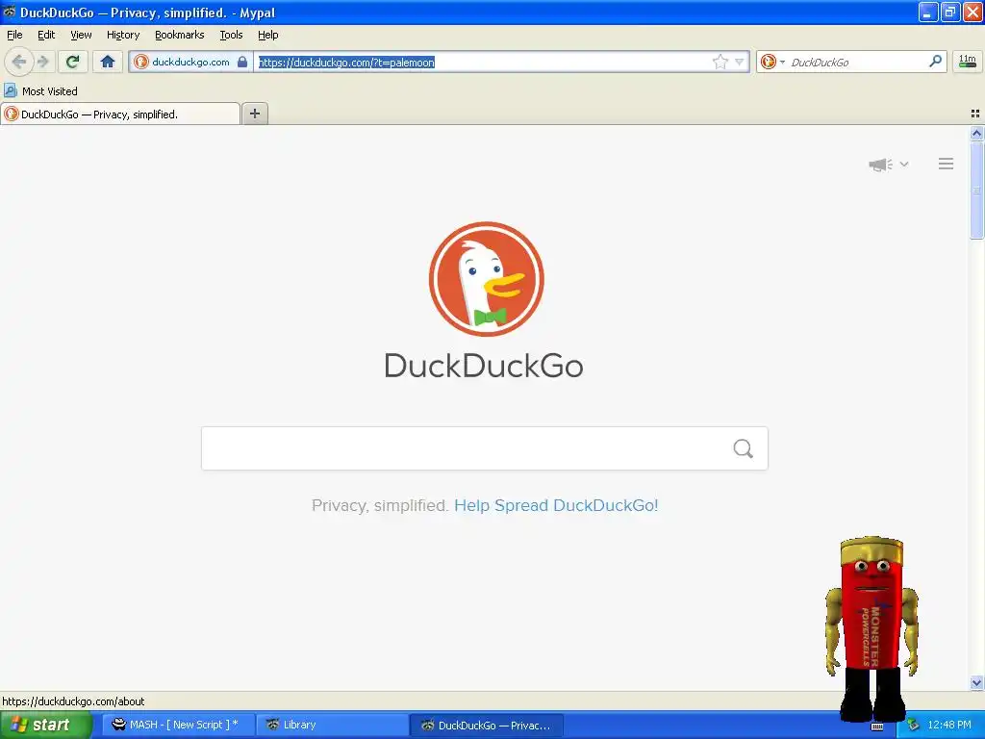Open the Help menu

[268, 35]
